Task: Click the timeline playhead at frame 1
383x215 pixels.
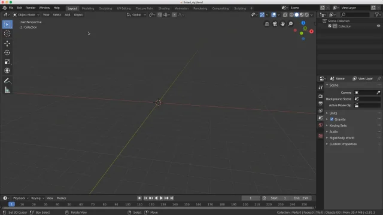Action: (x=11, y=204)
